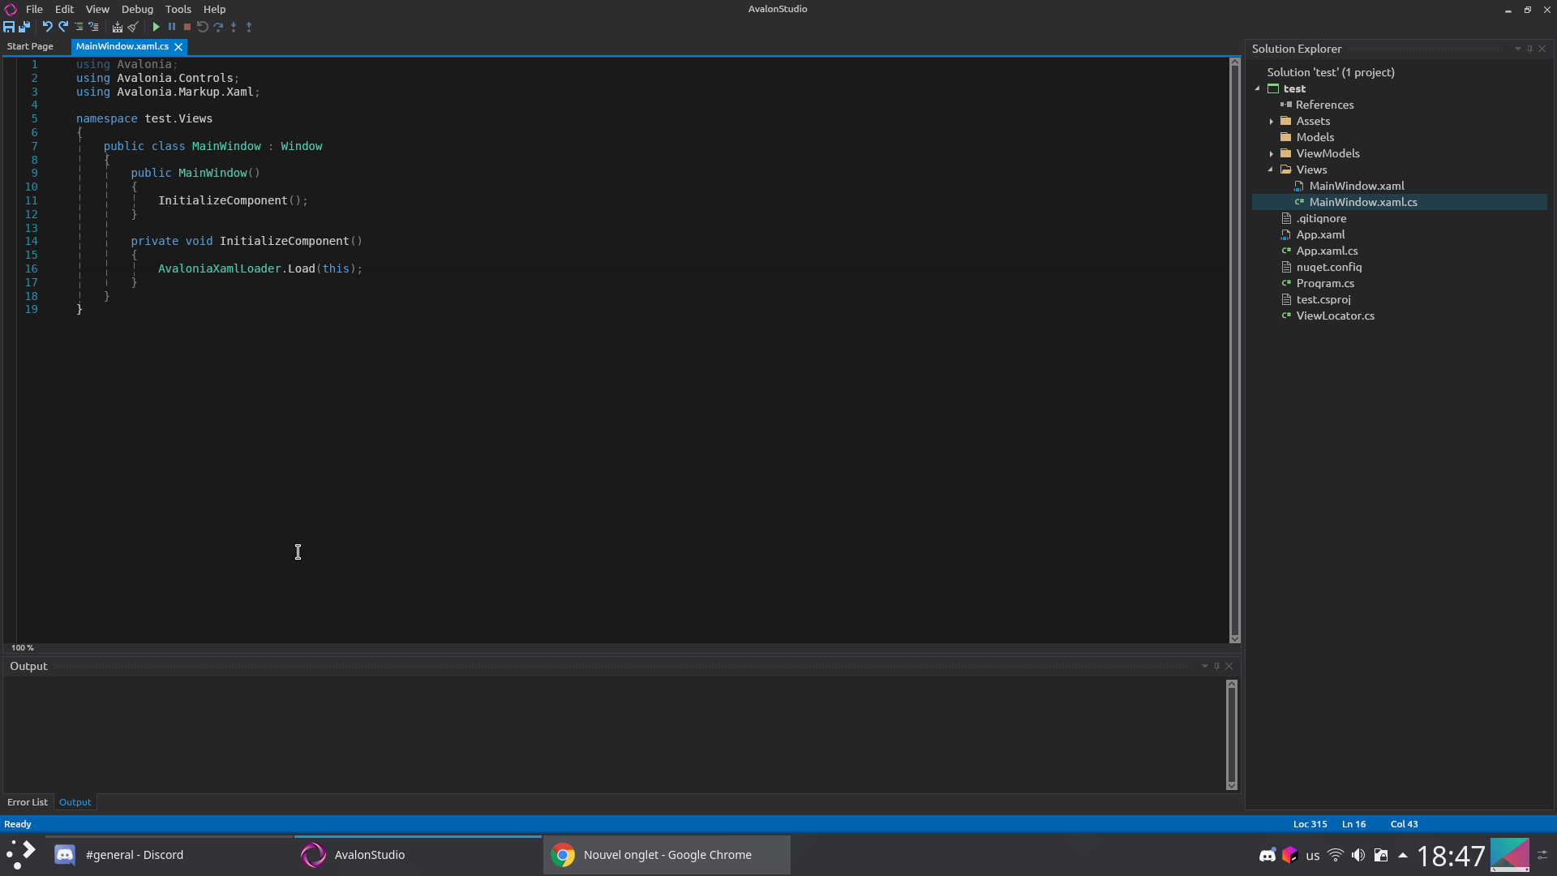Click the Redo icon in the toolbar

point(63,27)
